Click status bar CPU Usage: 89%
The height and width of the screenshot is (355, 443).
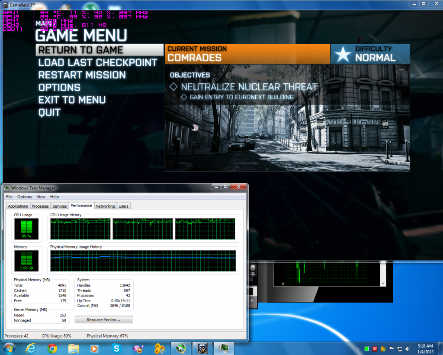(x=57, y=336)
